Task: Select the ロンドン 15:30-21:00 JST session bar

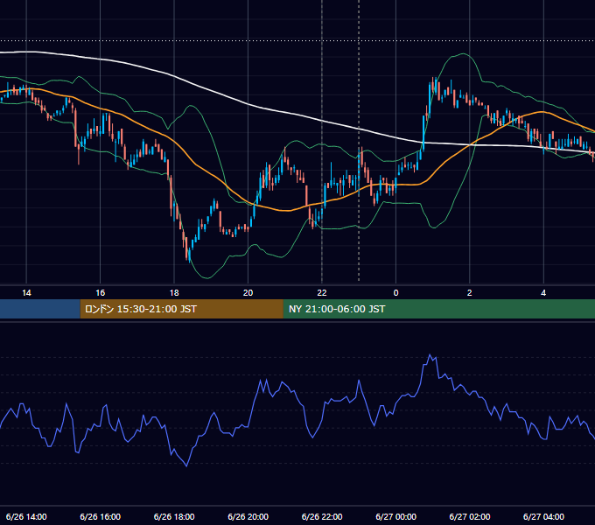Action: pyautogui.click(x=181, y=309)
